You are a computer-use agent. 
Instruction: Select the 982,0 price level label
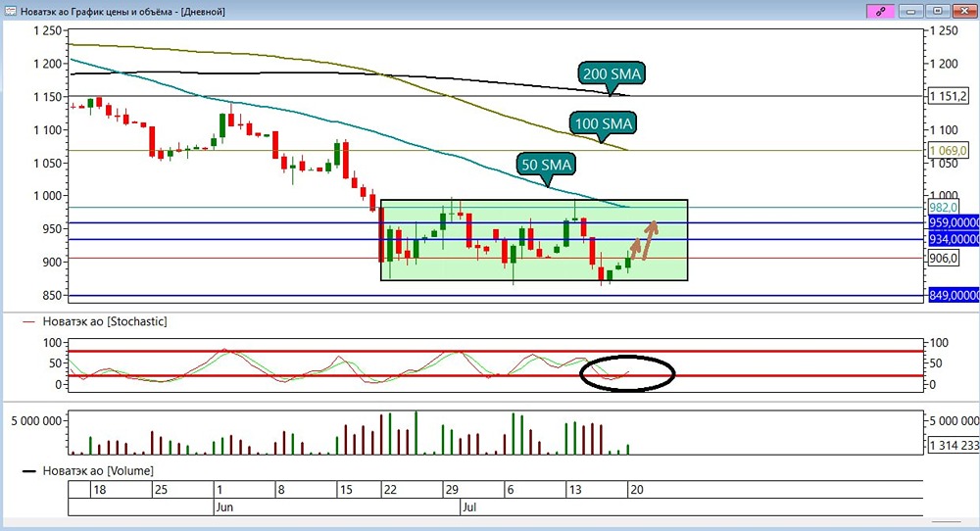click(944, 208)
